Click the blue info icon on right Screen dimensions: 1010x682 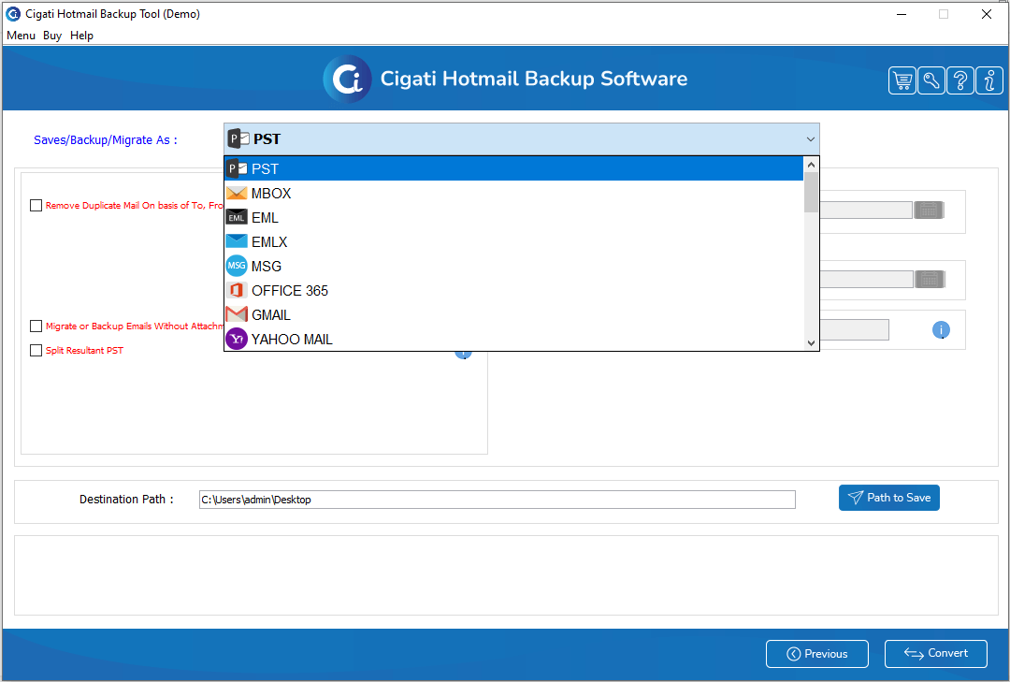[x=941, y=330]
